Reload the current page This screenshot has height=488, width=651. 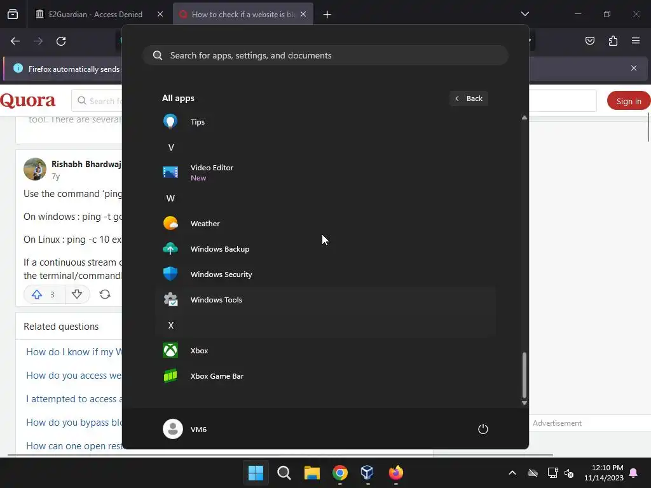click(x=61, y=41)
